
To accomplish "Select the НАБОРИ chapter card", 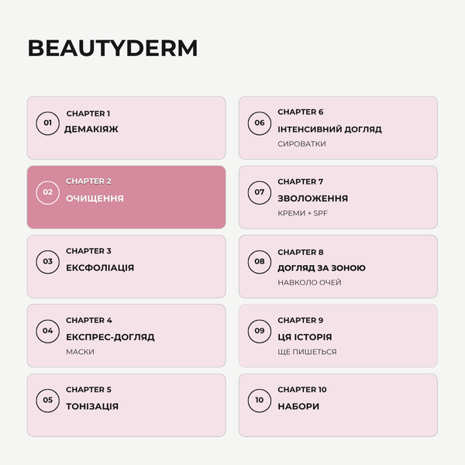I will [338, 405].
